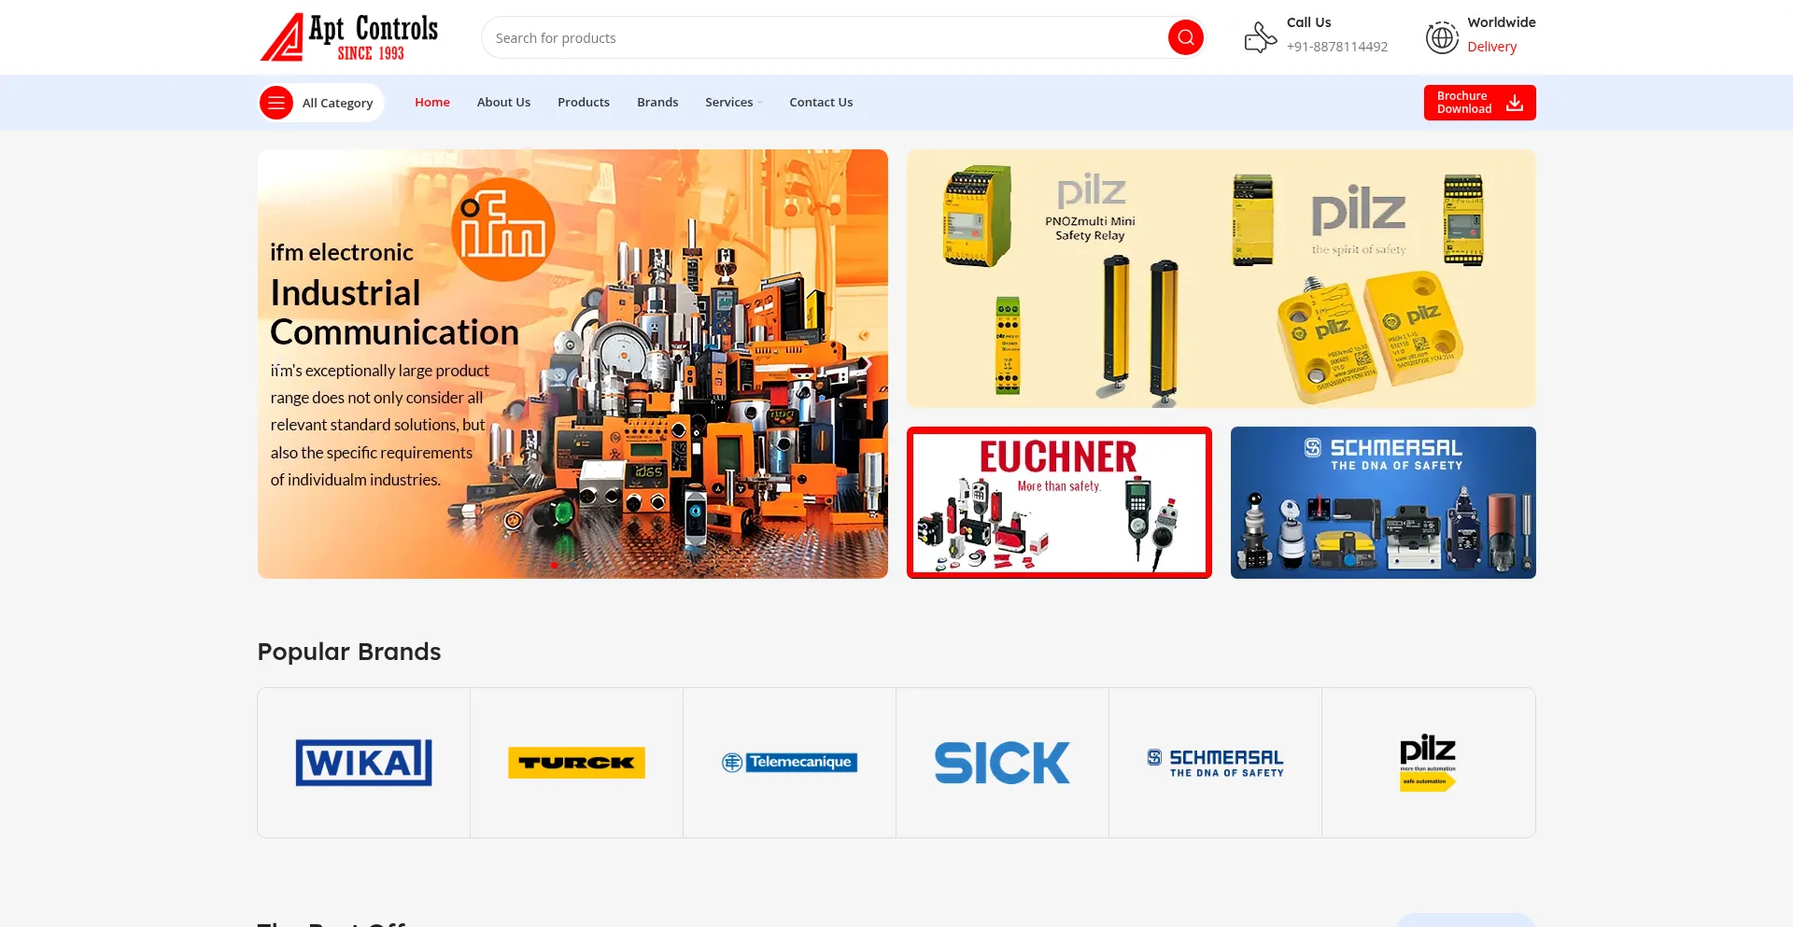Image resolution: width=1793 pixels, height=927 pixels.
Task: Click the PNOZmulti Mini Safety Relay text
Action: (x=1090, y=229)
